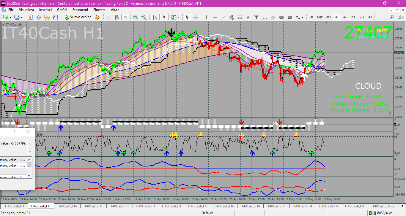Open the search magnifier icon
Viewport: 406px width, 216px height.
[392, 17]
